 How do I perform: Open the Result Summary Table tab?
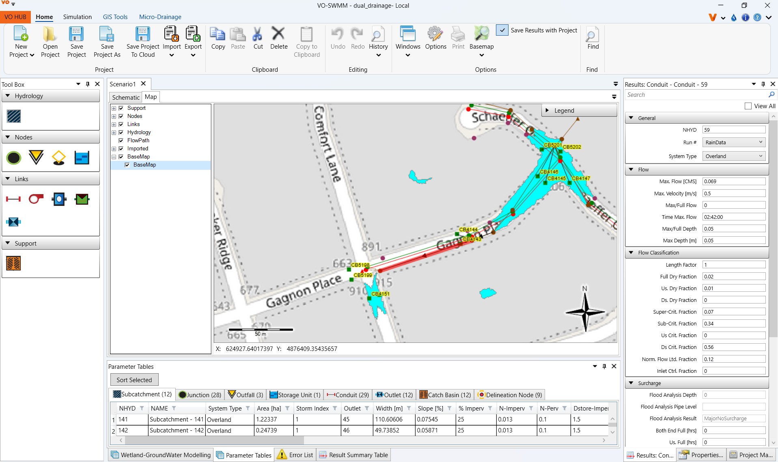(353, 455)
